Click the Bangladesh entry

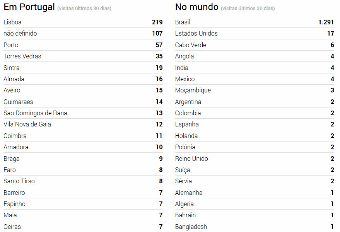pos(191,227)
